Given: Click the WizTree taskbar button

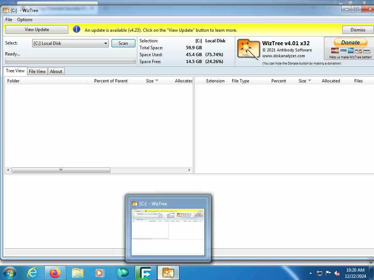Looking at the screenshot, I should (x=168, y=273).
